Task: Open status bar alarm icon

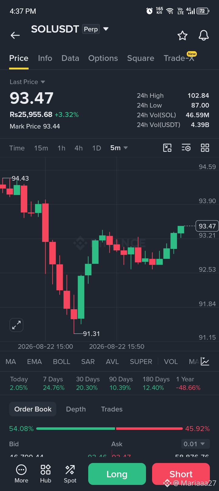Action: pyautogui.click(x=149, y=11)
